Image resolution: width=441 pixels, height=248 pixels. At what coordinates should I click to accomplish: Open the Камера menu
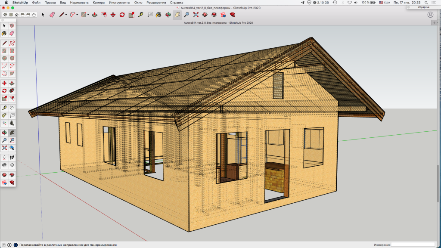point(99,2)
